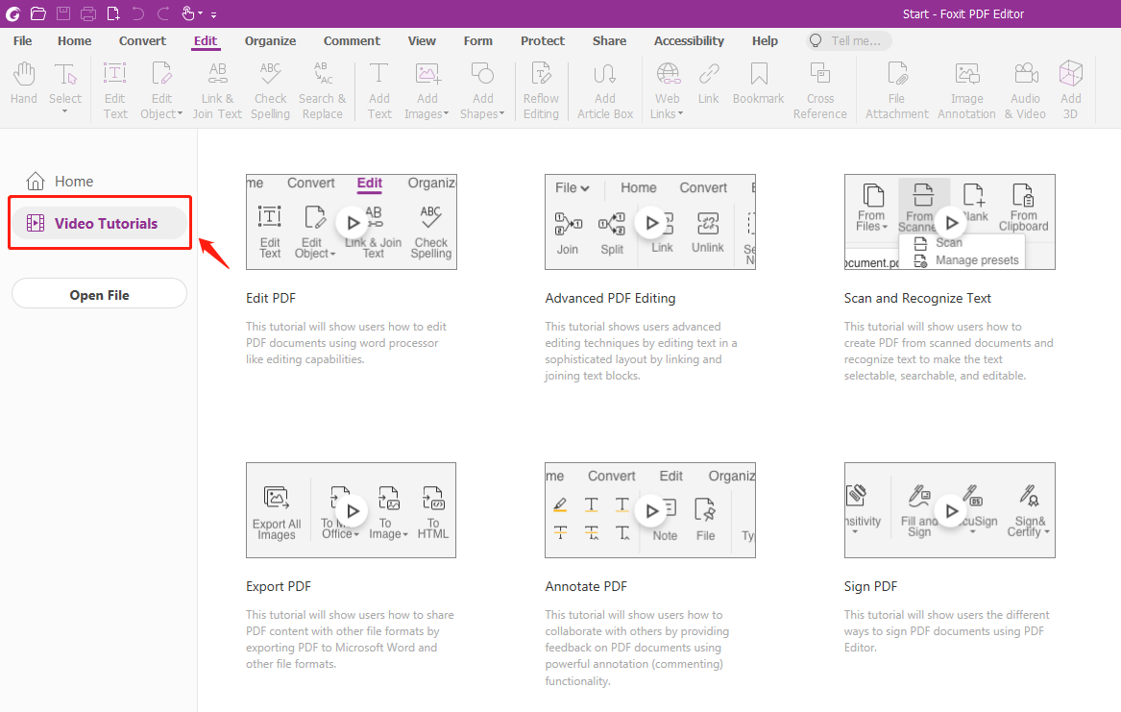Play the Sign PDF tutorial video
1121x712 pixels.
coord(951,510)
